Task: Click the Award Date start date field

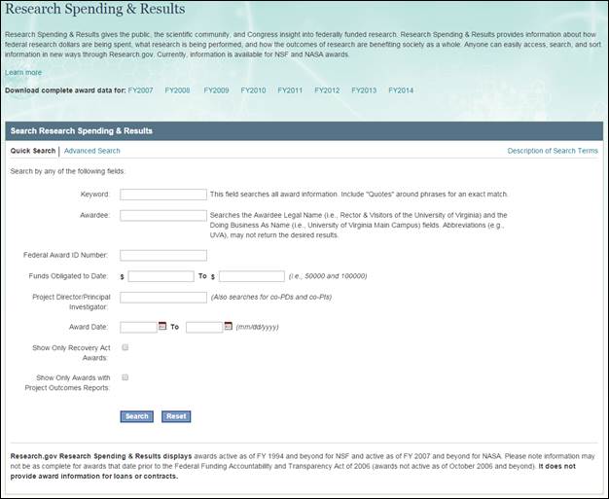Action: point(138,327)
